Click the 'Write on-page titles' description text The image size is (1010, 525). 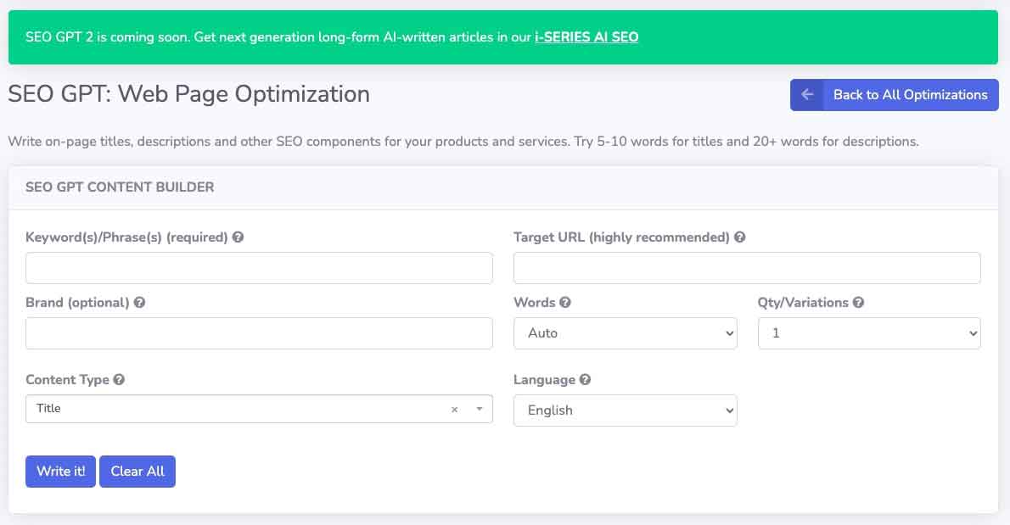pyautogui.click(x=463, y=142)
